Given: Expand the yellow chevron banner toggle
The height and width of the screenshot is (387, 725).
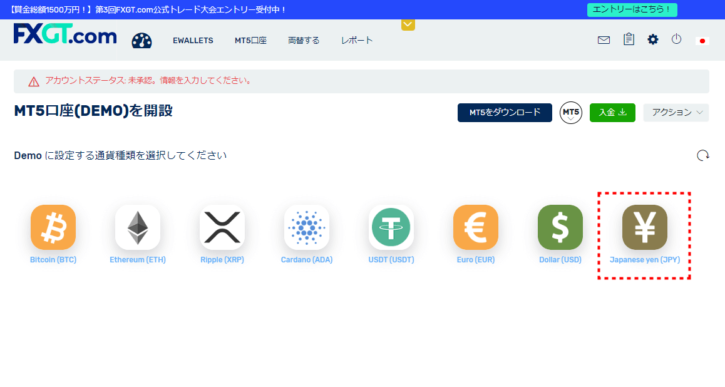Looking at the screenshot, I should [408, 25].
